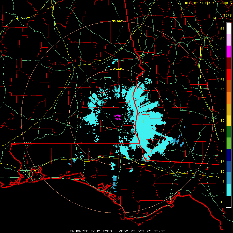This screenshot has width=233, height=233.
Task: Click the gold legend swatch
Action: [229, 110]
